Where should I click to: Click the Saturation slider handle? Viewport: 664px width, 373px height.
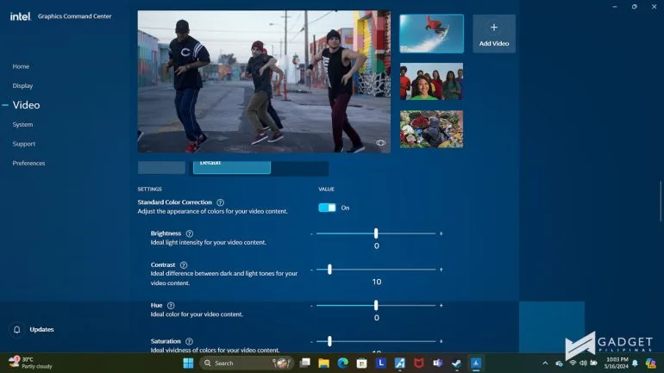tap(329, 341)
